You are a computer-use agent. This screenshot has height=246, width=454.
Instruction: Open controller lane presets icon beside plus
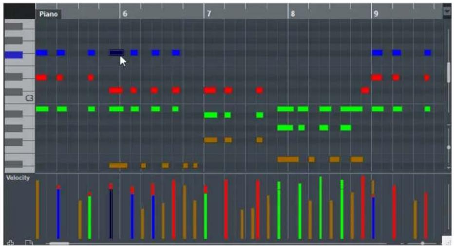pyautogui.click(x=29, y=243)
